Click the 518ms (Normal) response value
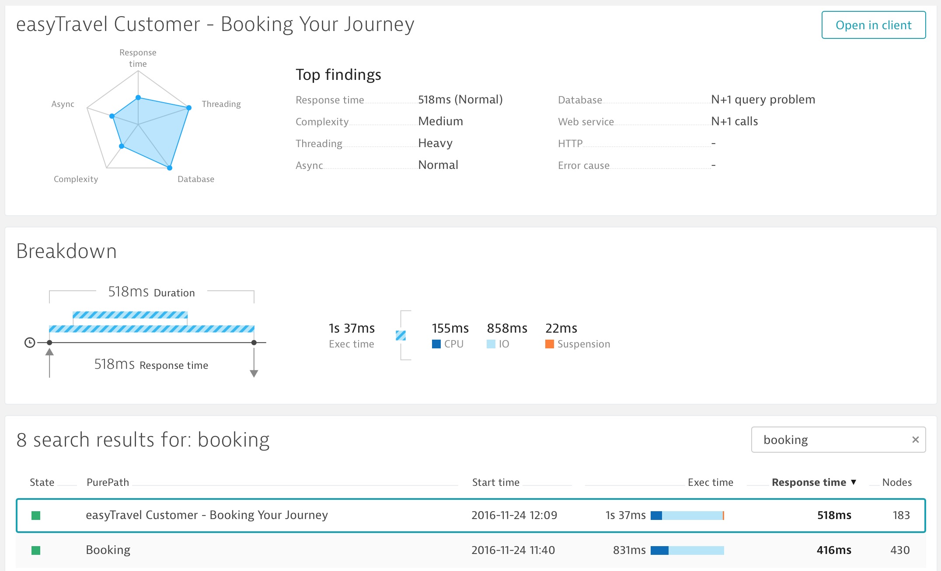This screenshot has height=571, width=941. (x=460, y=100)
